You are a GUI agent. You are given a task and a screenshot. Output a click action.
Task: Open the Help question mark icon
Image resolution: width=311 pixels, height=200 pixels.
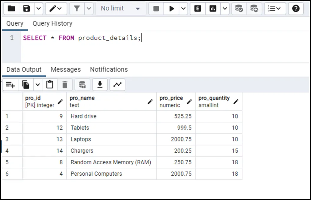[x=295, y=9]
